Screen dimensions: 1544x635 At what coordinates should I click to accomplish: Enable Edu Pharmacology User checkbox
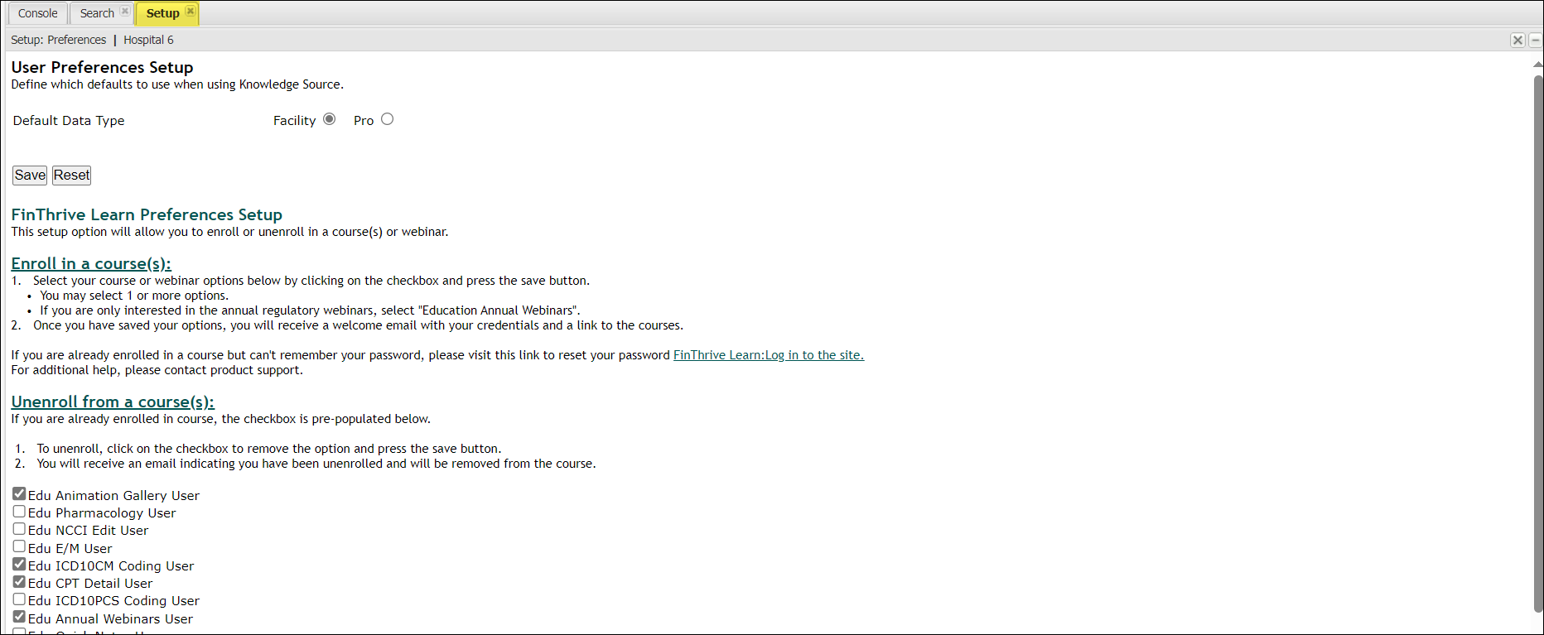(x=19, y=512)
